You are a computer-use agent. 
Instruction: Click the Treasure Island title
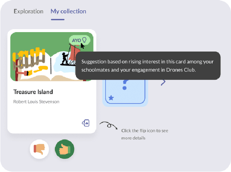click(x=33, y=92)
